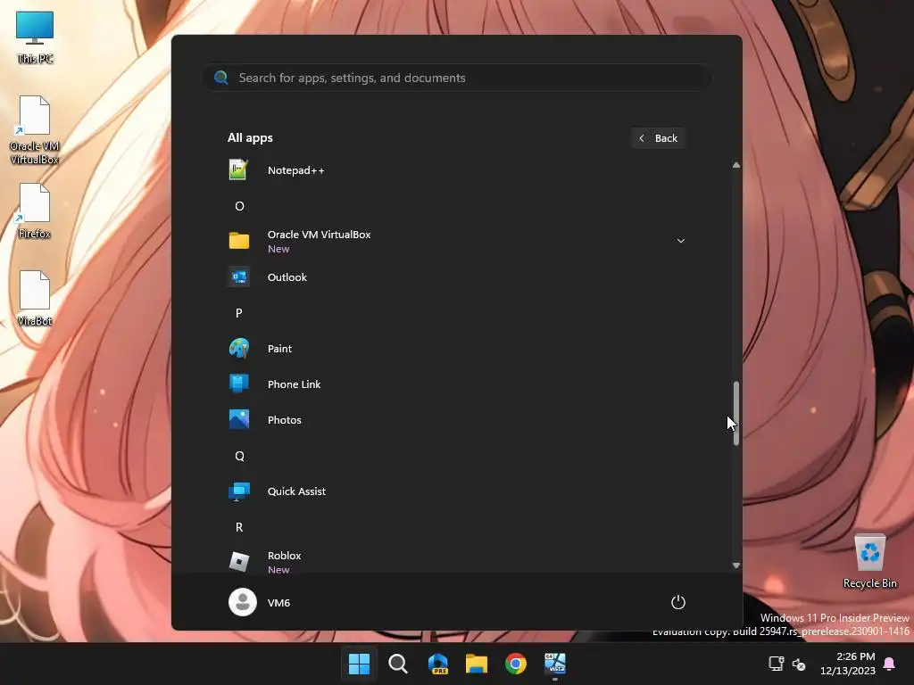Open the Edge PRE browser in taskbar

coord(437,664)
